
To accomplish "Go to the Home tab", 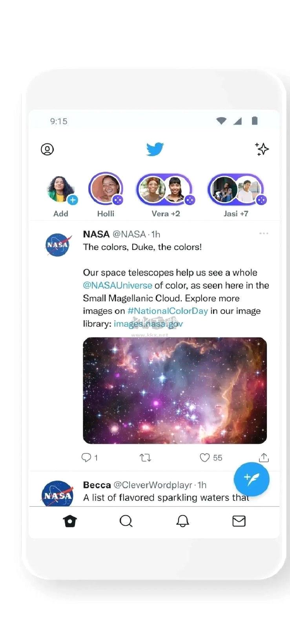I will [70, 521].
